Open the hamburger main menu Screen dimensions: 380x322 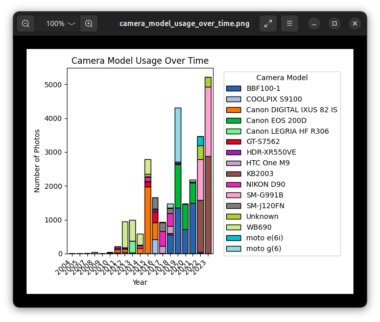click(290, 23)
